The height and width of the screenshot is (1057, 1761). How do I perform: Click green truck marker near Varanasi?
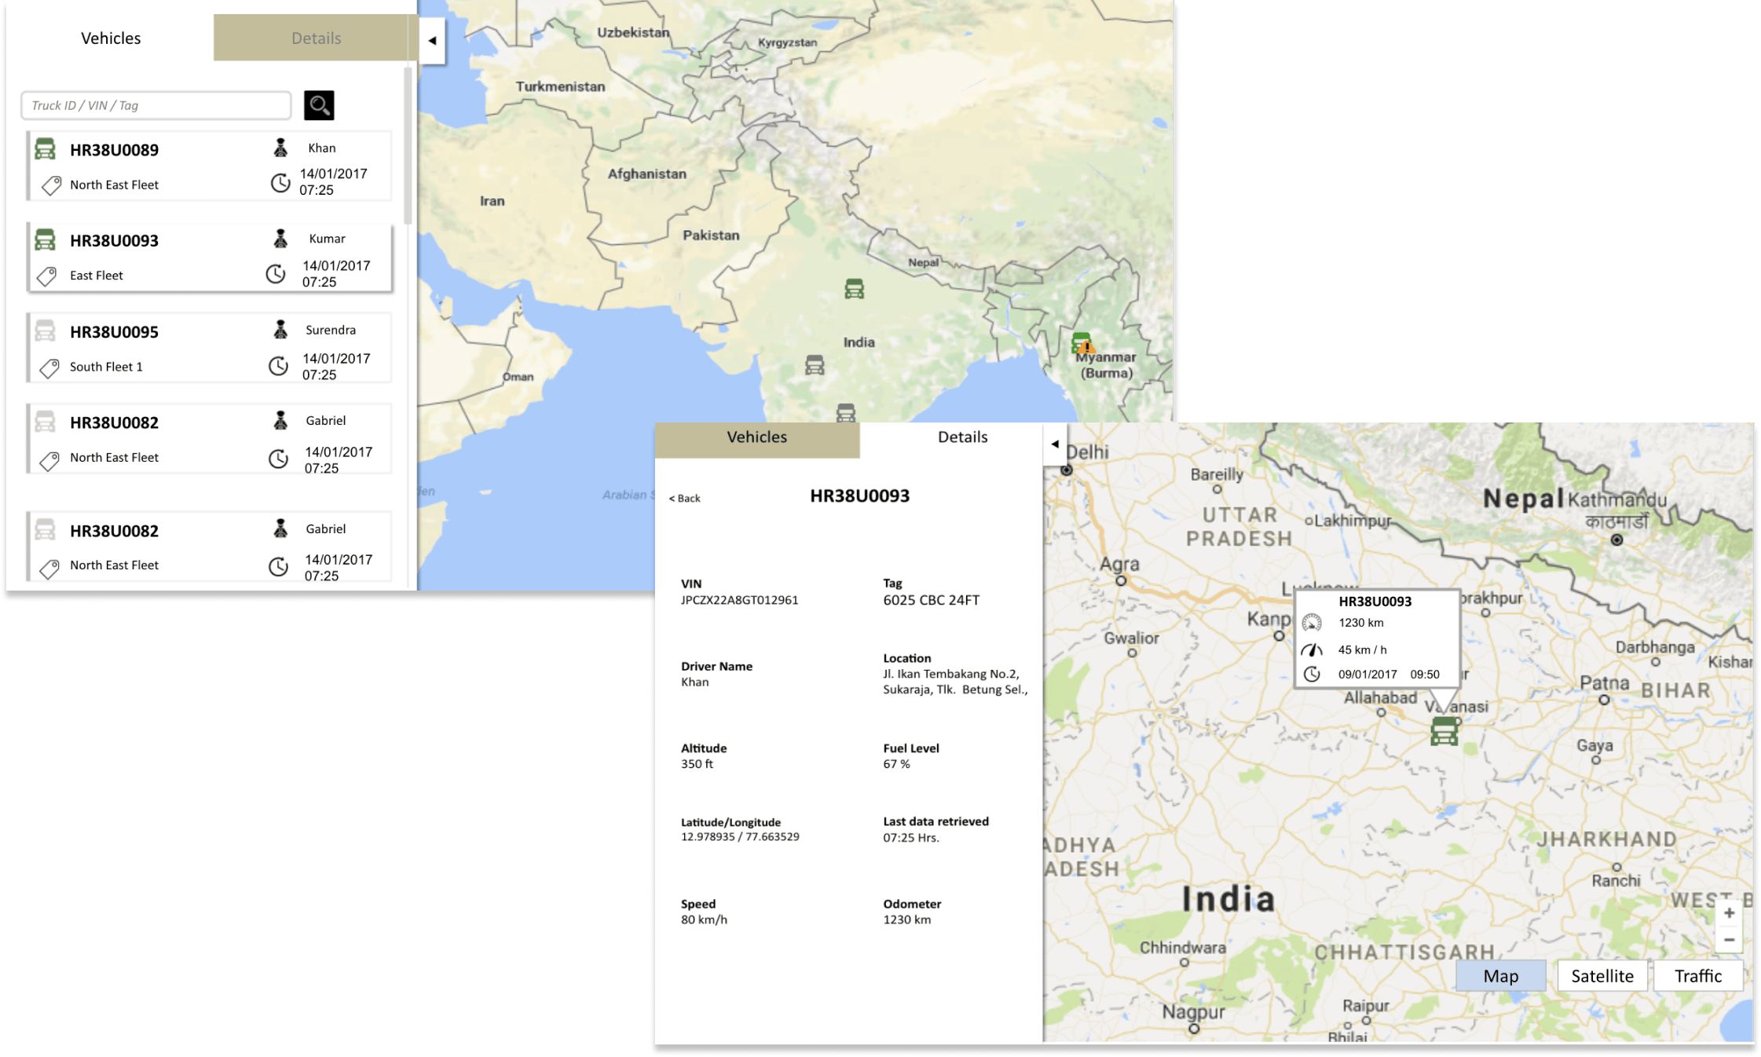1444,731
